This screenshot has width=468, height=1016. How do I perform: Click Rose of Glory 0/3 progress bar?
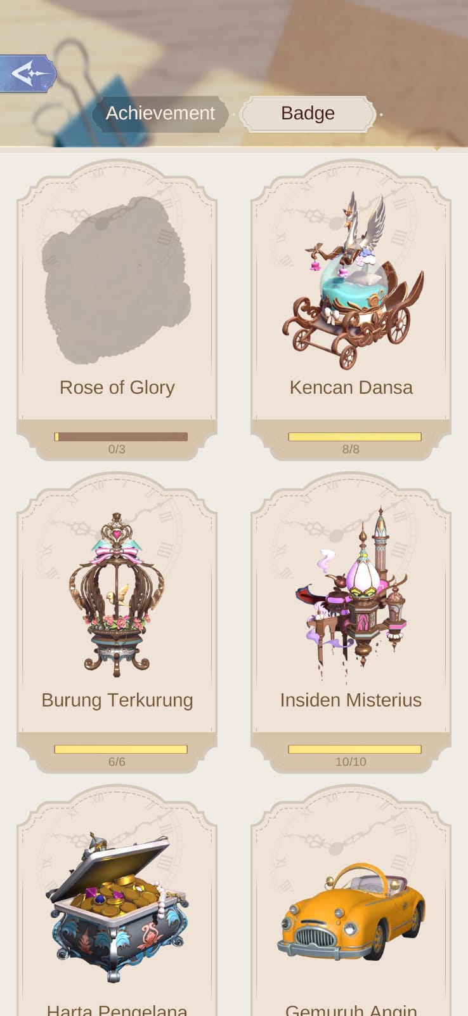coord(120,437)
